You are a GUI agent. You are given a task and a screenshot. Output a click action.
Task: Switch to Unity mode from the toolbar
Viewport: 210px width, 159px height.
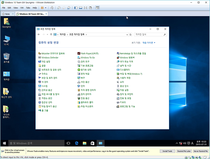(90, 8)
